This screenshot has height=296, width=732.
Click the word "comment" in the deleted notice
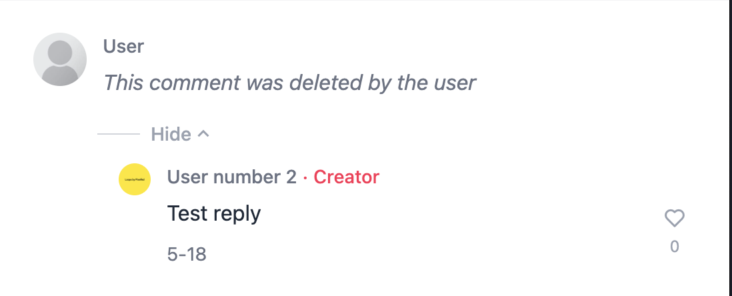click(x=197, y=83)
